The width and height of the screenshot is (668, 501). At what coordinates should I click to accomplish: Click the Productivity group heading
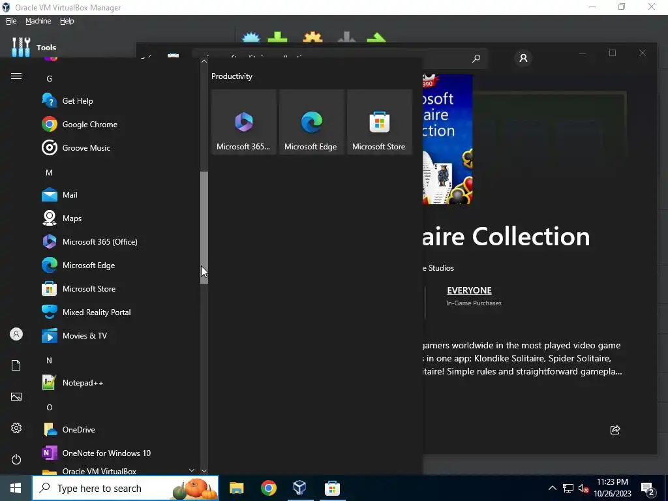point(232,76)
